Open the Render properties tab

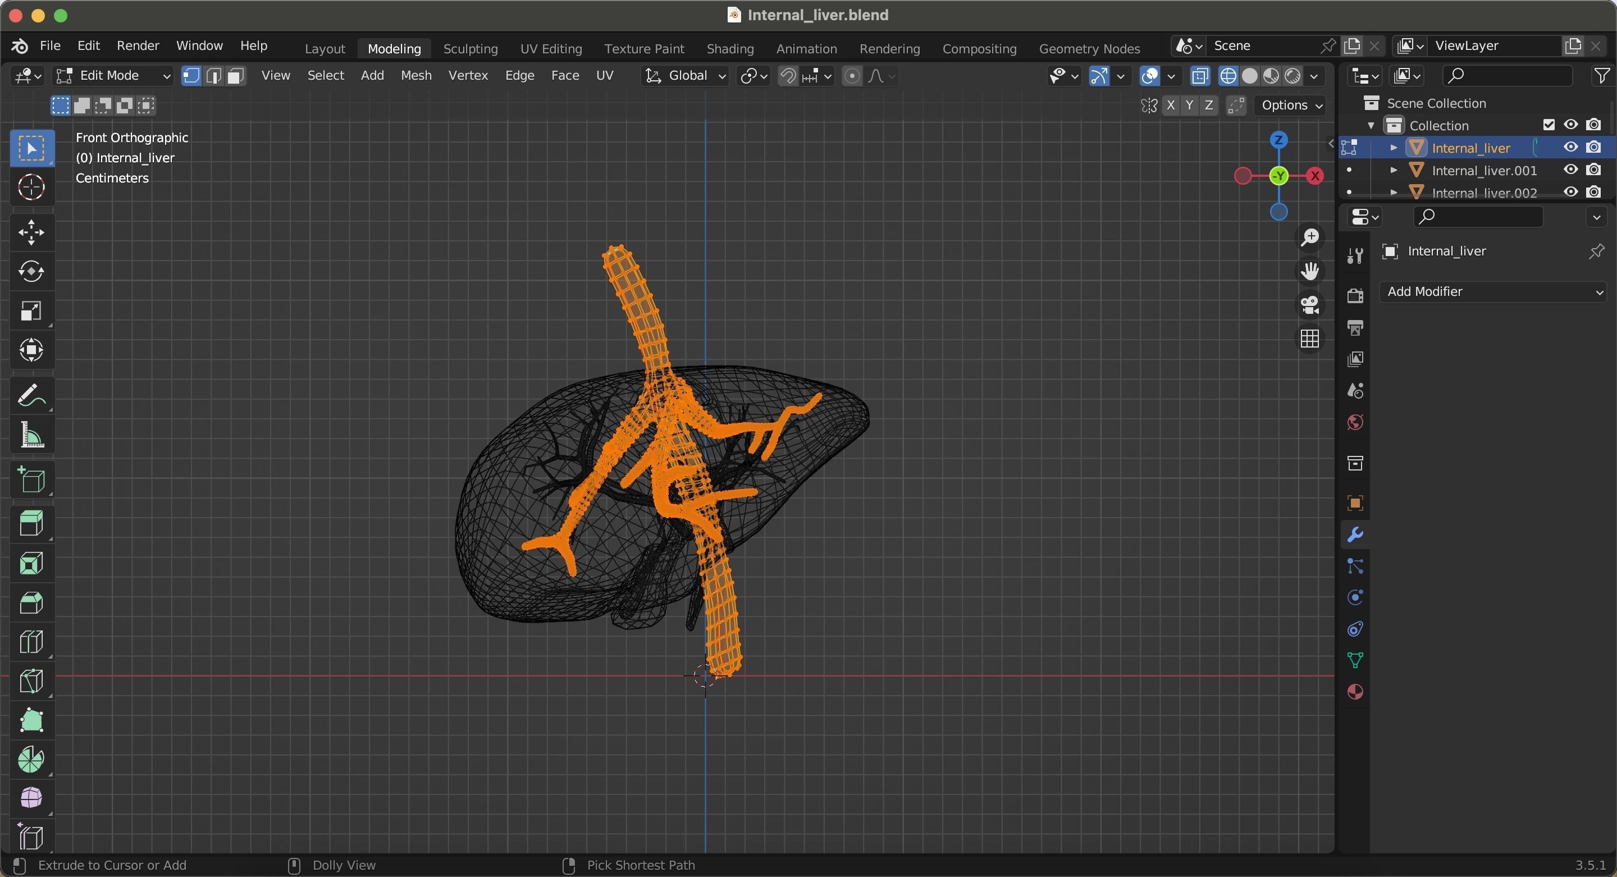1355,296
